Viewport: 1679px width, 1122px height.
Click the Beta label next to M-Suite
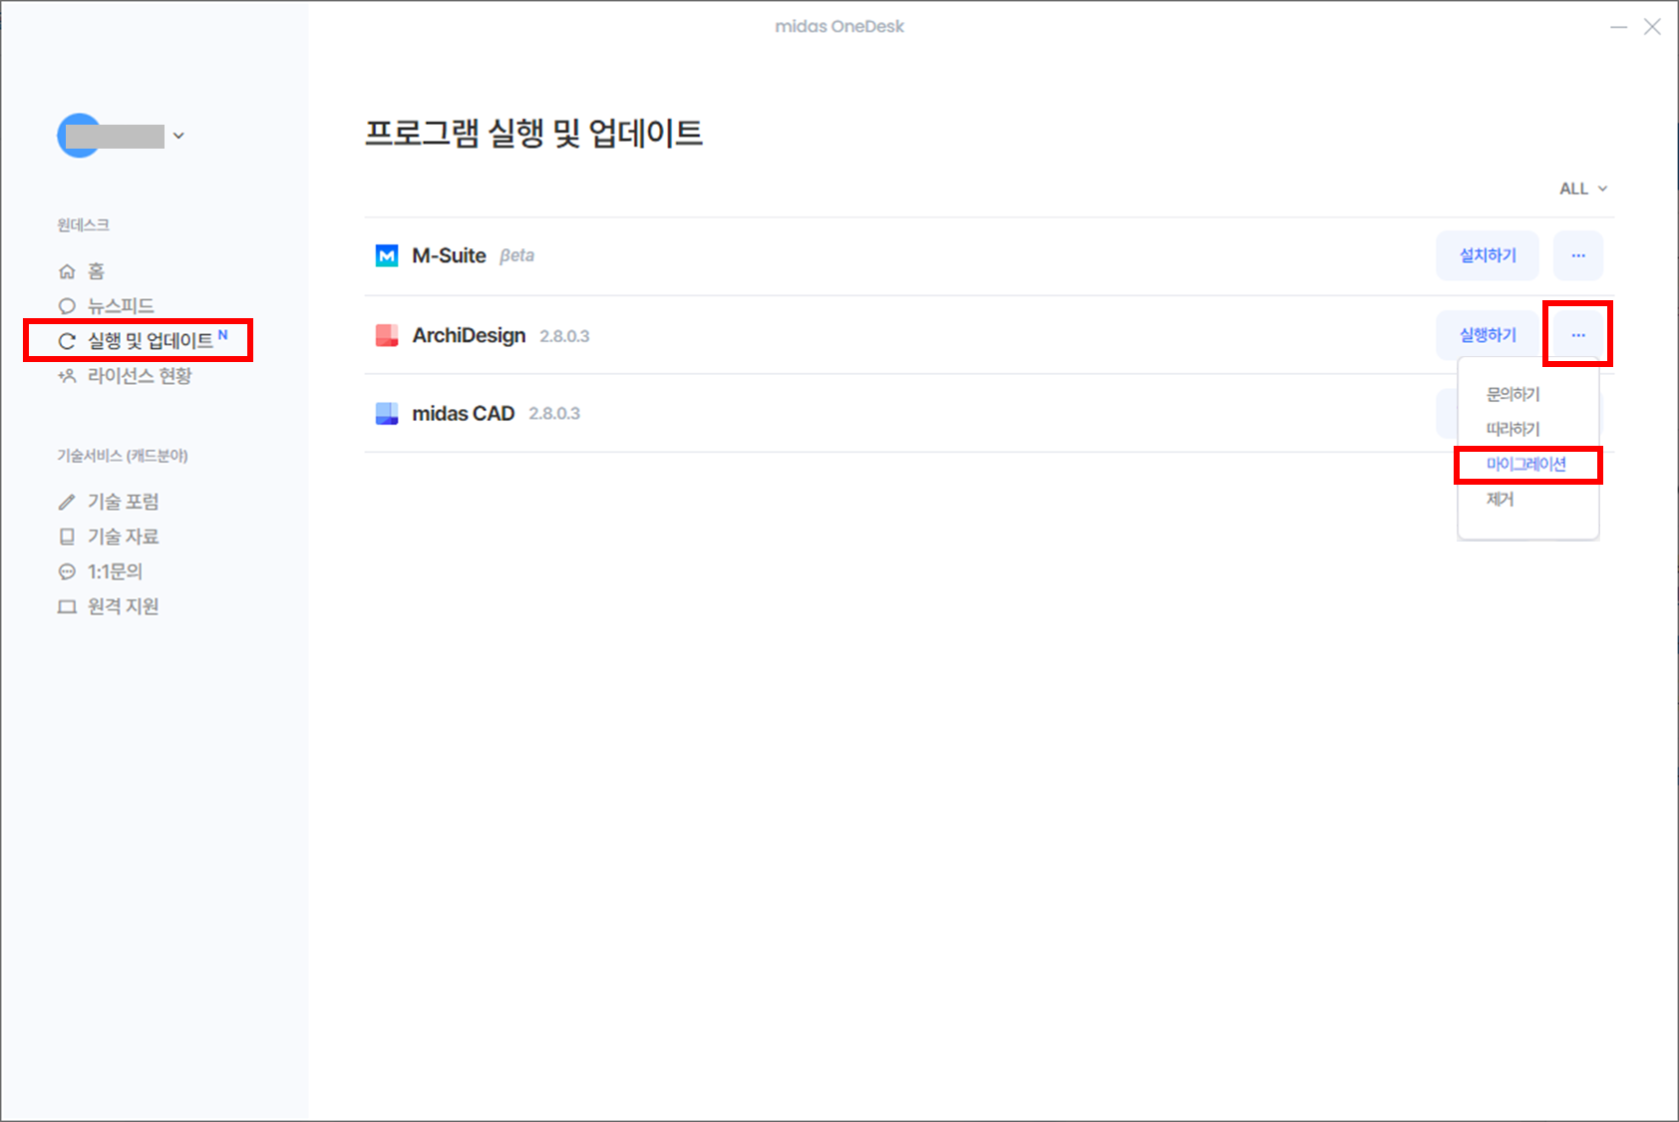[x=516, y=256]
